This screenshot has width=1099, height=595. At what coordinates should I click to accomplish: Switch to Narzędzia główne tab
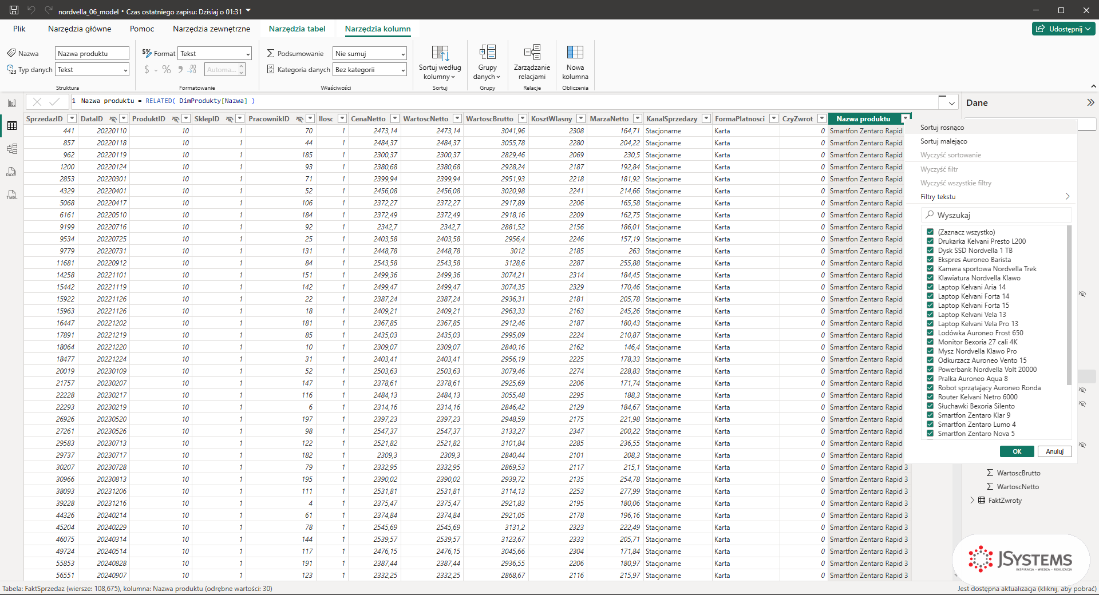[80, 29]
